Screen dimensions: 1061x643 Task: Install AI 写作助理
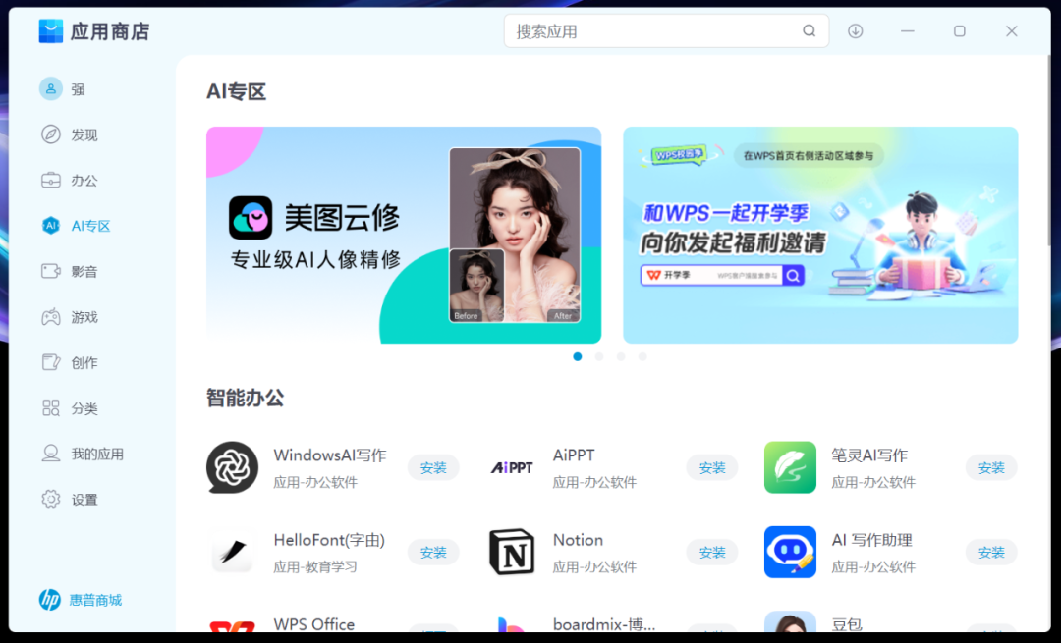(991, 552)
